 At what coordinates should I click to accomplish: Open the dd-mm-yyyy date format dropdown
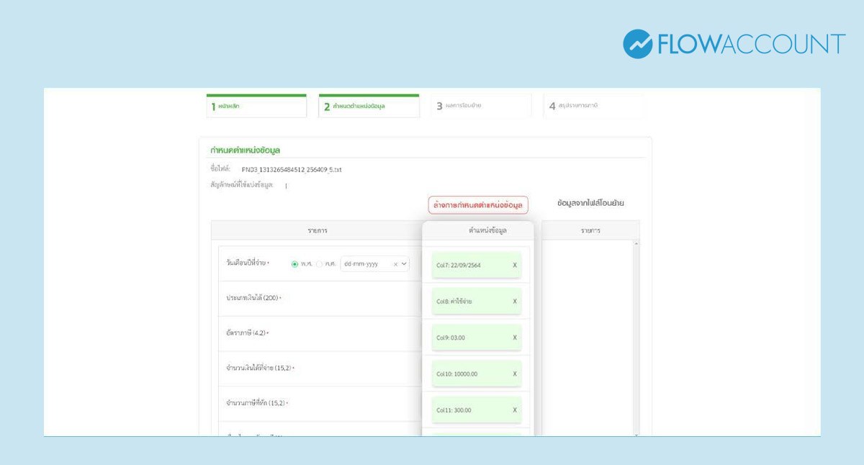(x=367, y=264)
